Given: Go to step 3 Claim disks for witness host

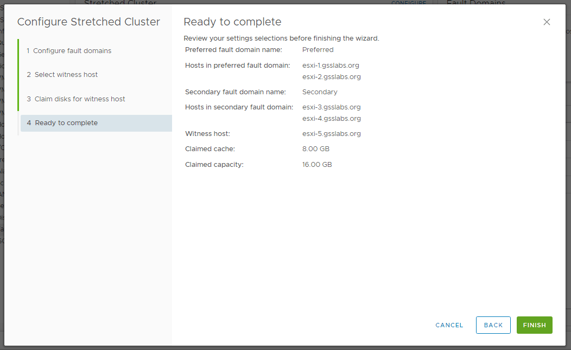Looking at the screenshot, I should pos(79,99).
